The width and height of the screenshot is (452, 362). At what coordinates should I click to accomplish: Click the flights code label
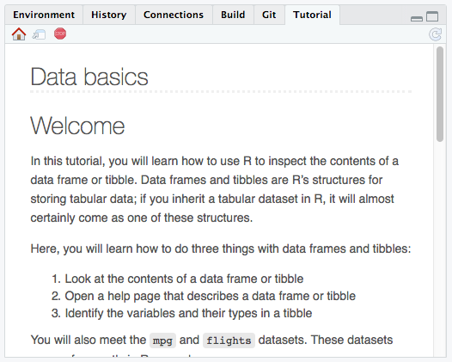tap(229, 341)
